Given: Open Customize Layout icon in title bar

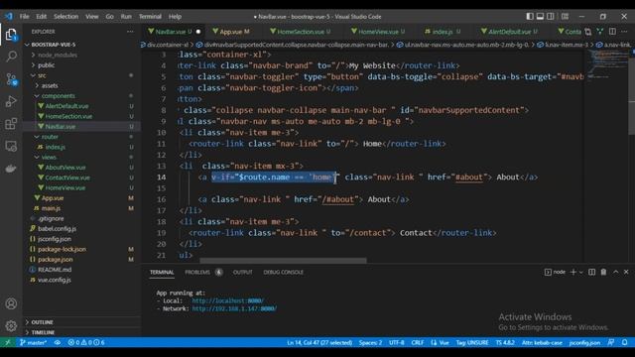Looking at the screenshot, I should (x=565, y=16).
